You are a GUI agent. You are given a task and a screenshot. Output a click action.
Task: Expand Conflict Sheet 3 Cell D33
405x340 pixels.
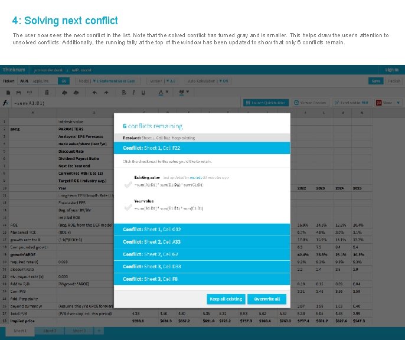coord(202,267)
